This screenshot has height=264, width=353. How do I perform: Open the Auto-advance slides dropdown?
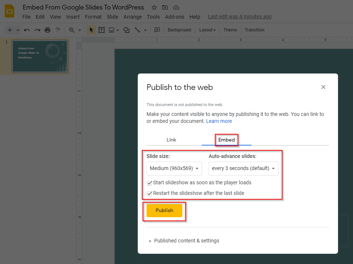[x=243, y=169]
